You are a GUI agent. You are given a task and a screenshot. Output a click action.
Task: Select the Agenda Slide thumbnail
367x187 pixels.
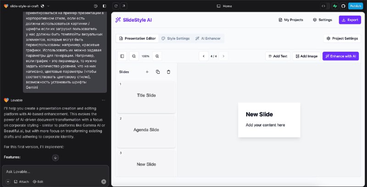tap(146, 132)
